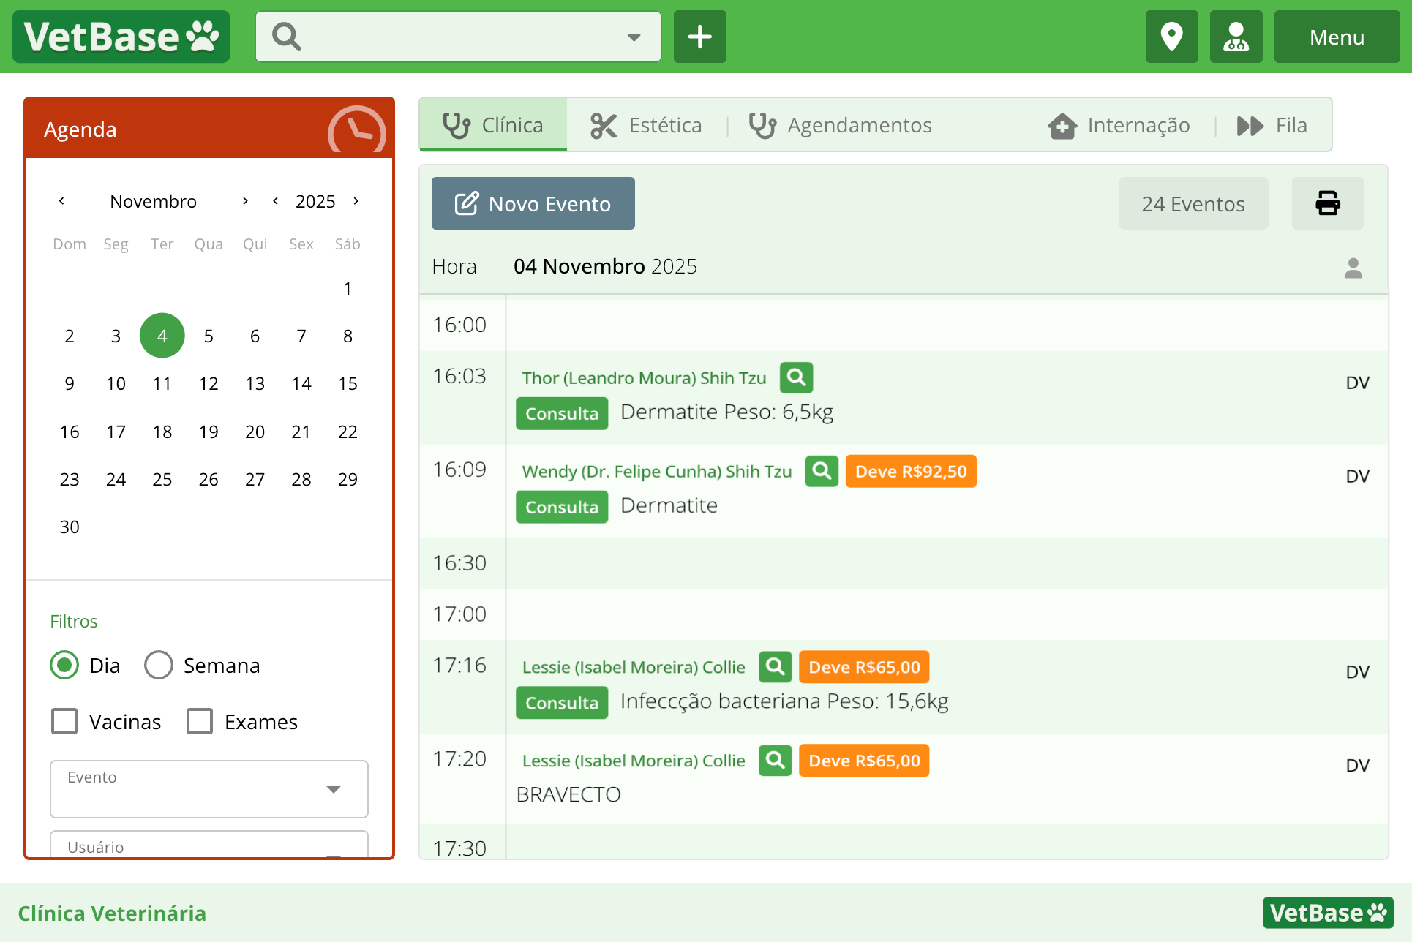Click the 24 Eventos button
The image size is (1412, 942).
click(1193, 203)
